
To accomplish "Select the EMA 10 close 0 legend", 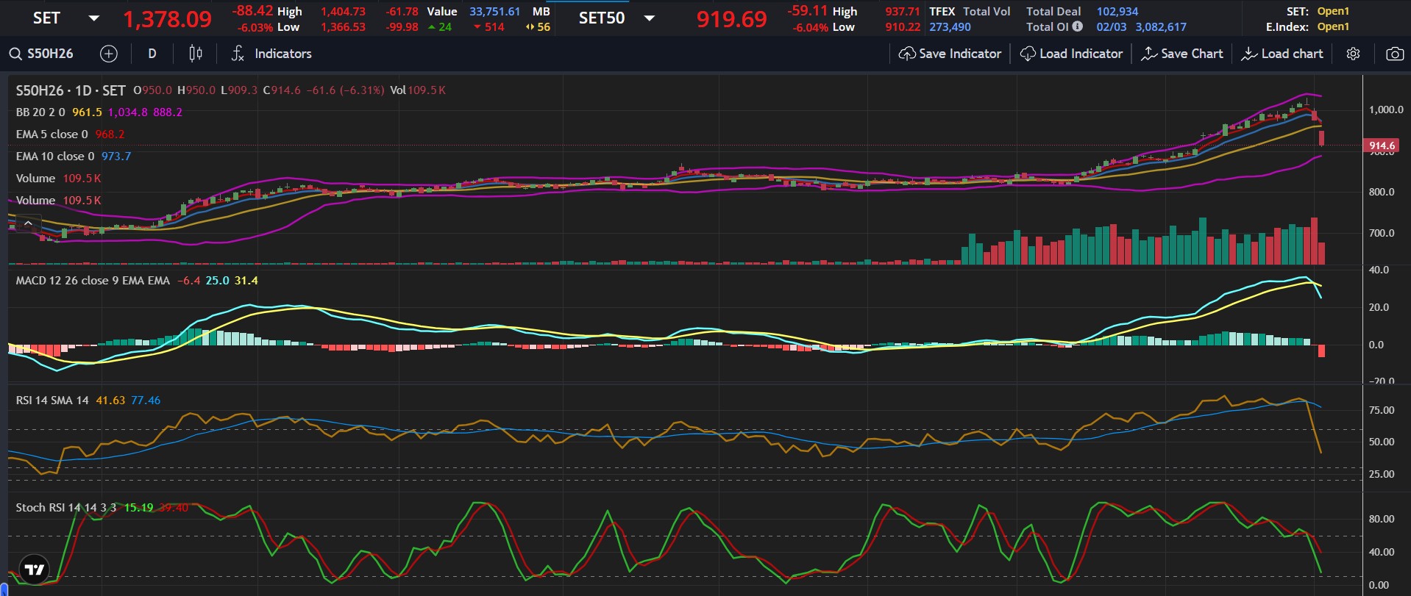I will tap(55, 157).
